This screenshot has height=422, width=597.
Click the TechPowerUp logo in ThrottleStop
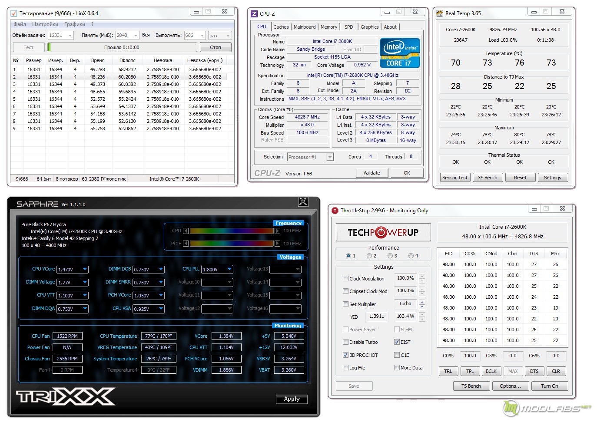click(x=383, y=232)
